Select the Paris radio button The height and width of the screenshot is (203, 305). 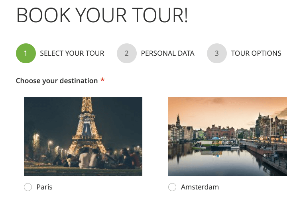(28, 187)
